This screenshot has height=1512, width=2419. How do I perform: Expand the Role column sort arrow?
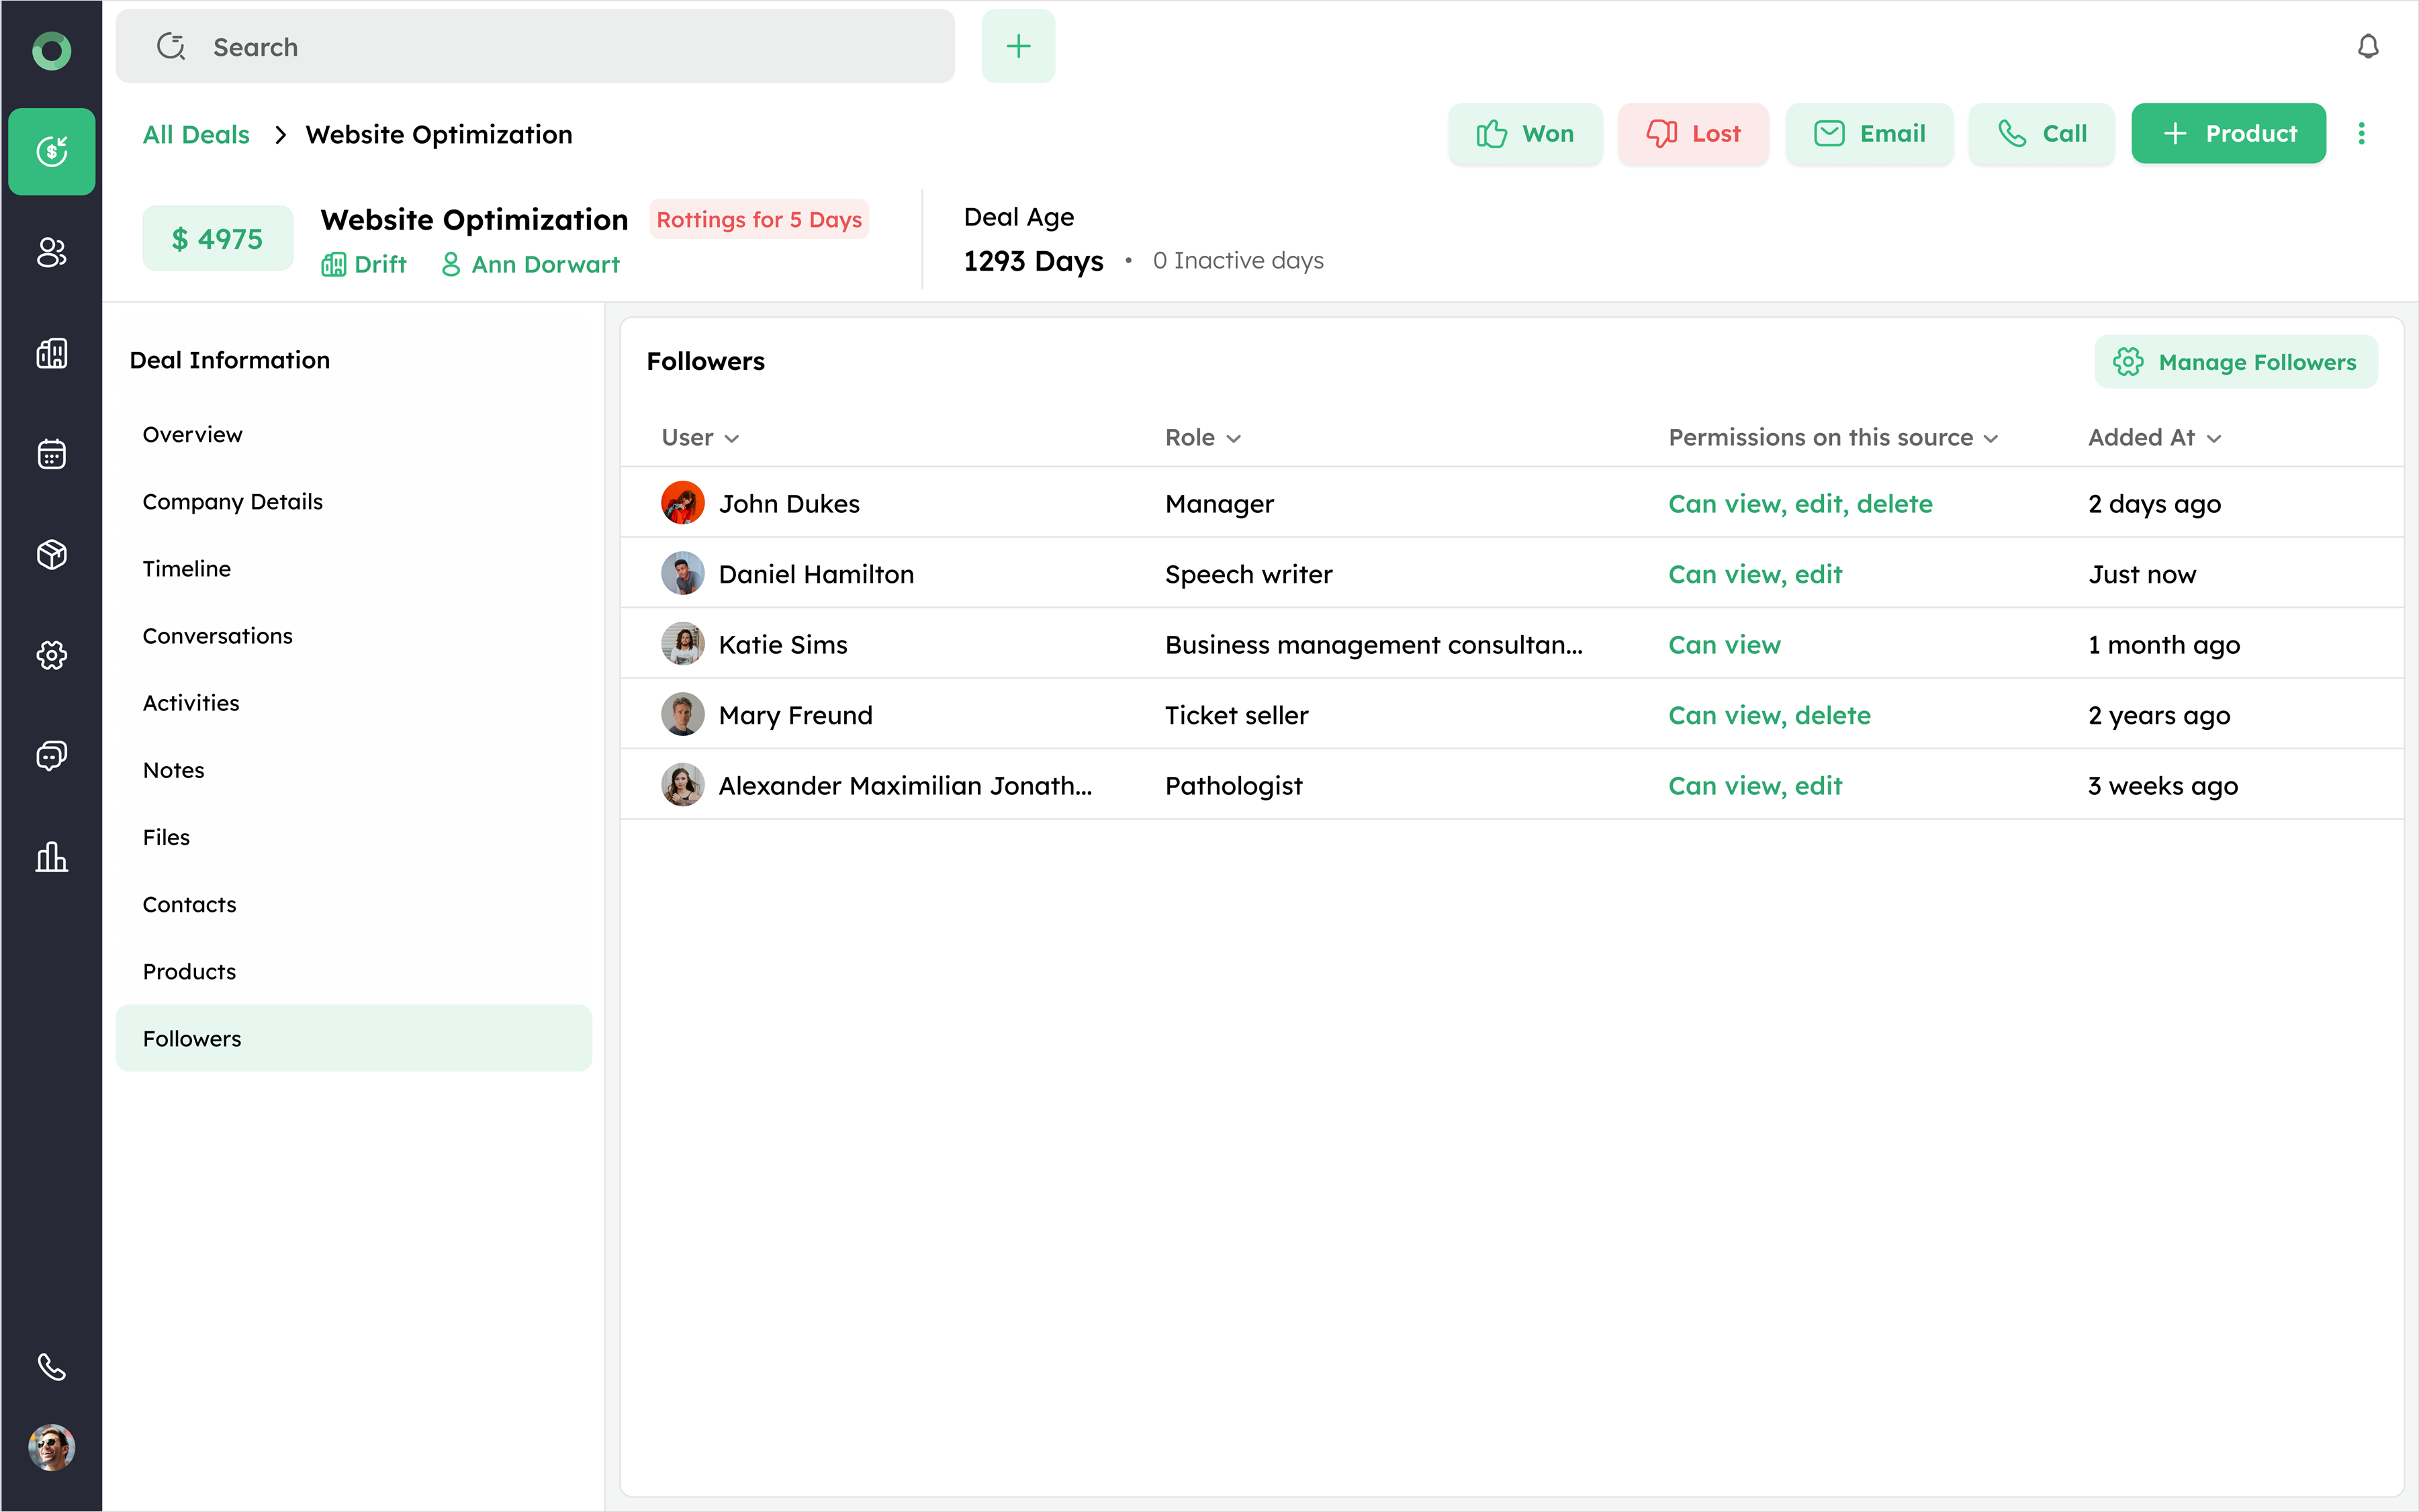coord(1233,438)
